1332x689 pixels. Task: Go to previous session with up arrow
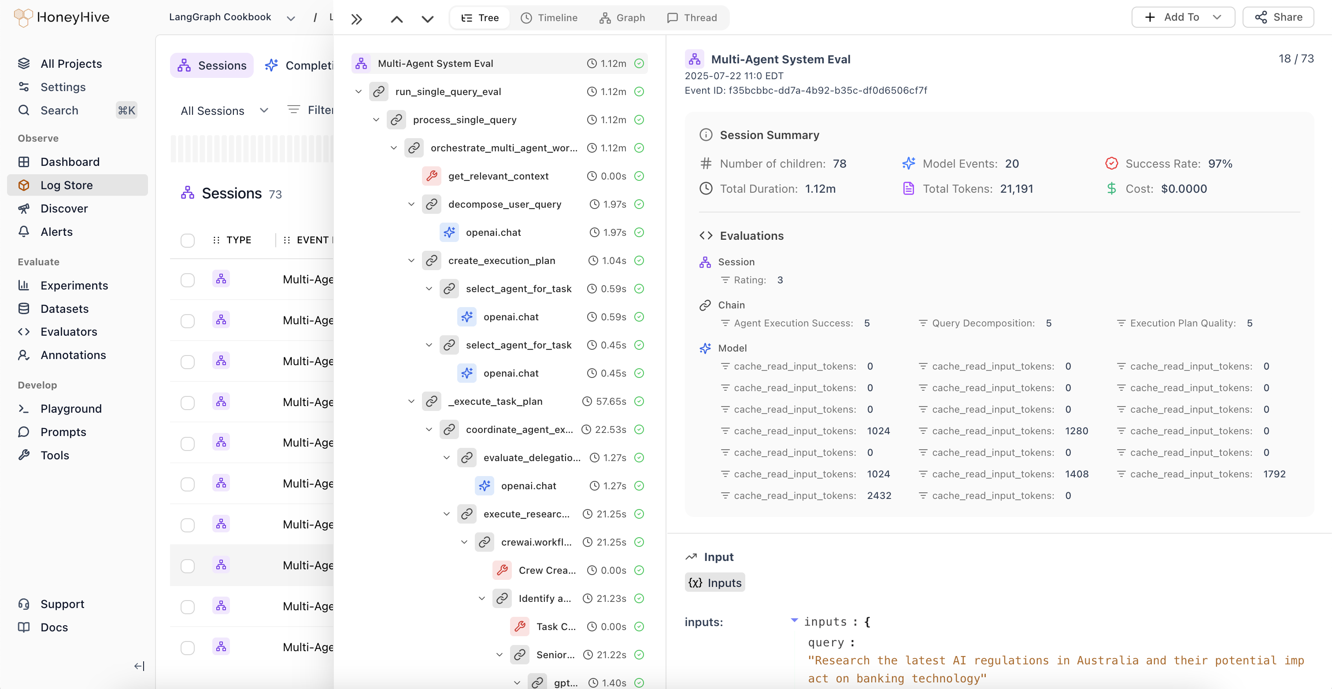point(396,19)
